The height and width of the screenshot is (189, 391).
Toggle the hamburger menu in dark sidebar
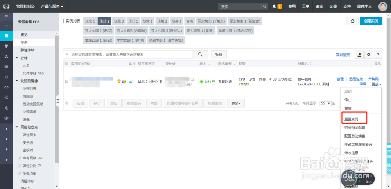coord(7,17)
